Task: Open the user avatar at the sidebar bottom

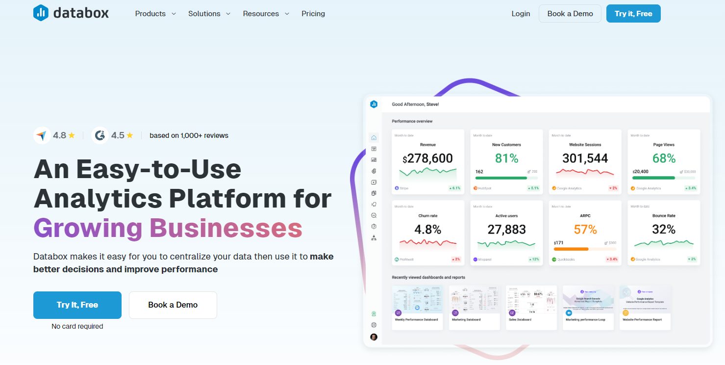Action: 374,337
